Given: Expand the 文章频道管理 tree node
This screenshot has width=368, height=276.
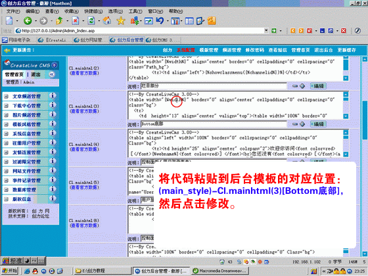Looking at the screenshot, I should tap(6, 97).
